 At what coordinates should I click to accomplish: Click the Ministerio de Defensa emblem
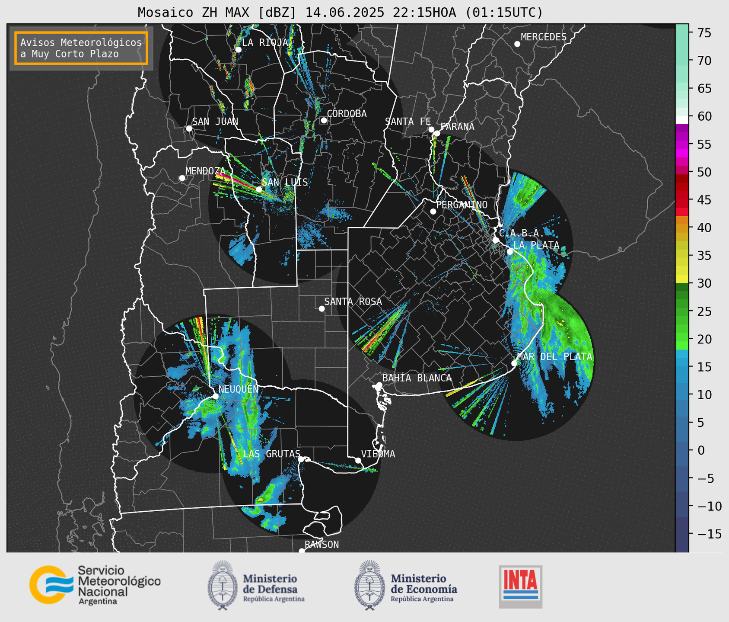click(222, 585)
